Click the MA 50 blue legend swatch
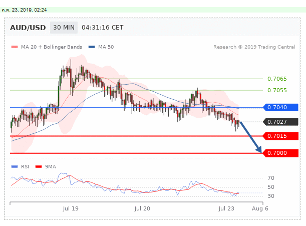 92,47
